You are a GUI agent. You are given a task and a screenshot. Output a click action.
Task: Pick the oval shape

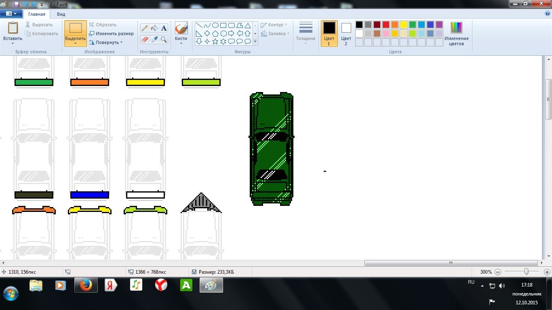tap(215, 25)
